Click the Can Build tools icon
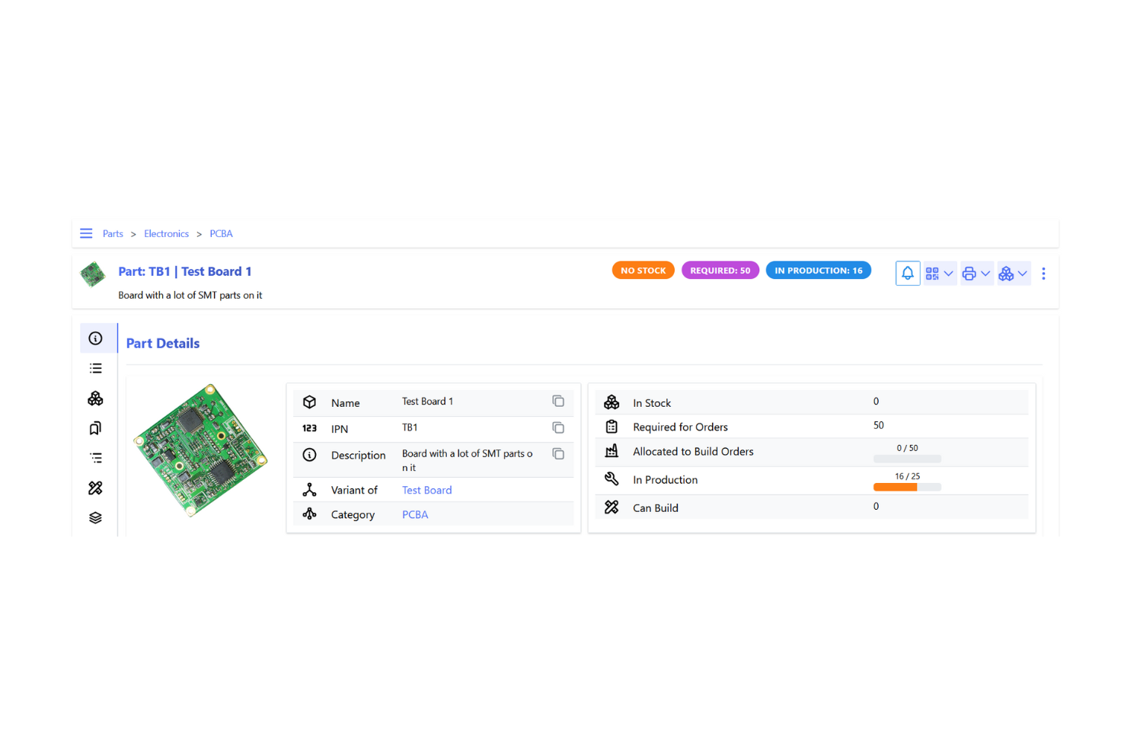This screenshot has width=1127, height=752. tap(611, 507)
